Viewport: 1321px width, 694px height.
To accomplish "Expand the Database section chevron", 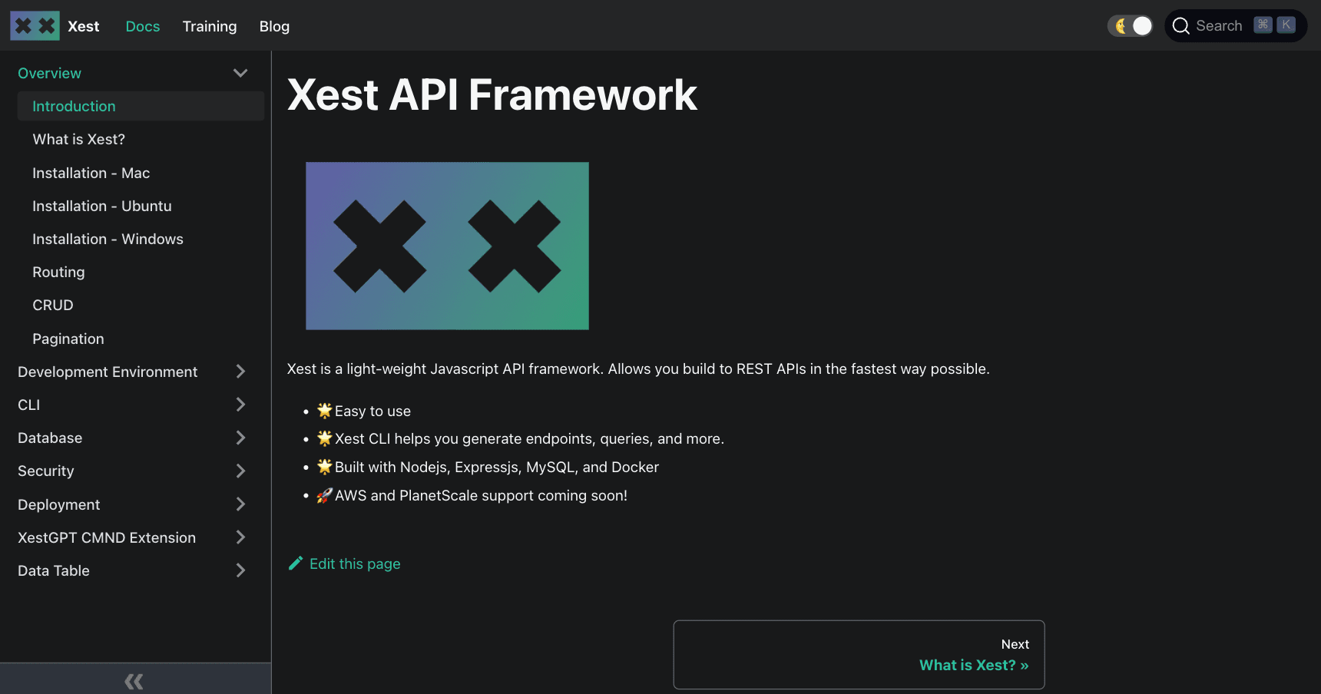I will 240,438.
